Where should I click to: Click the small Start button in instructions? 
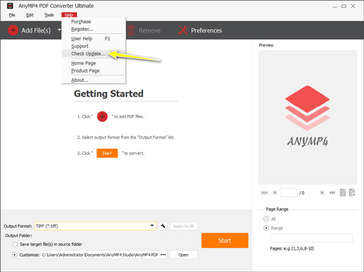(107, 153)
